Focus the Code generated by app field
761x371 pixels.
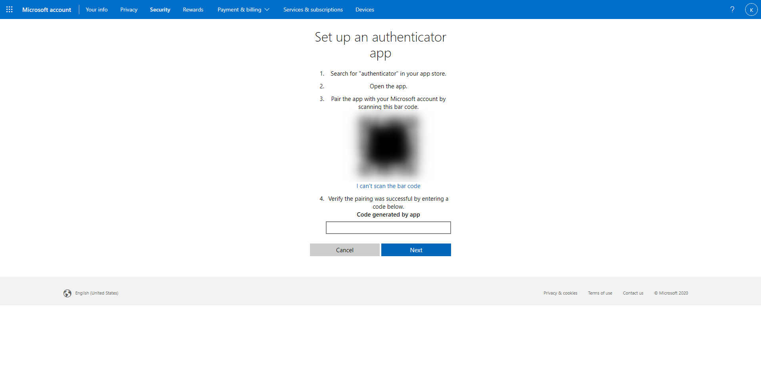click(x=388, y=228)
